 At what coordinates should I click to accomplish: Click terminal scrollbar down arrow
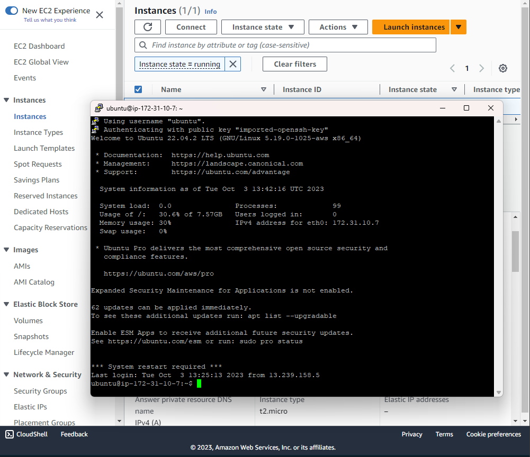(499, 392)
